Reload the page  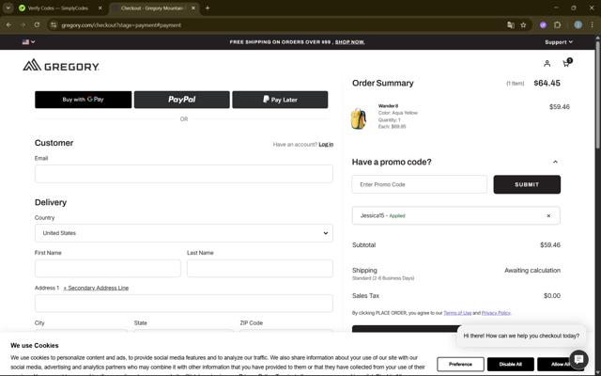pos(37,25)
